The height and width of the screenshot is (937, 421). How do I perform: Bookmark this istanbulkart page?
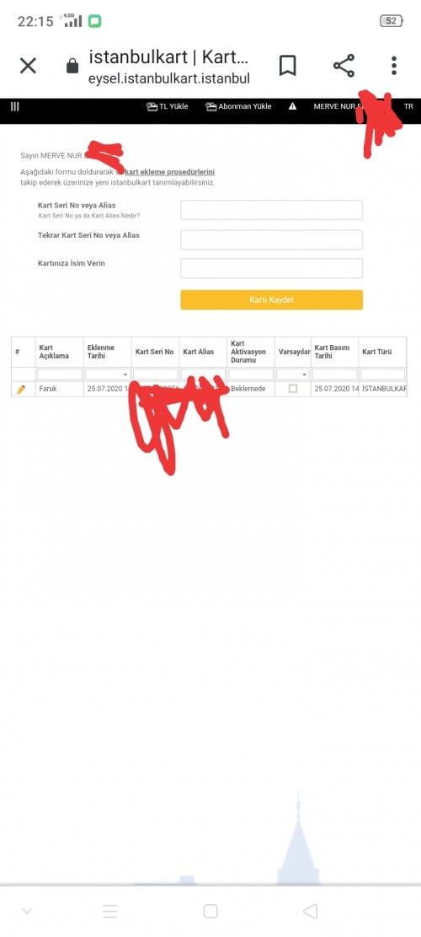(287, 66)
